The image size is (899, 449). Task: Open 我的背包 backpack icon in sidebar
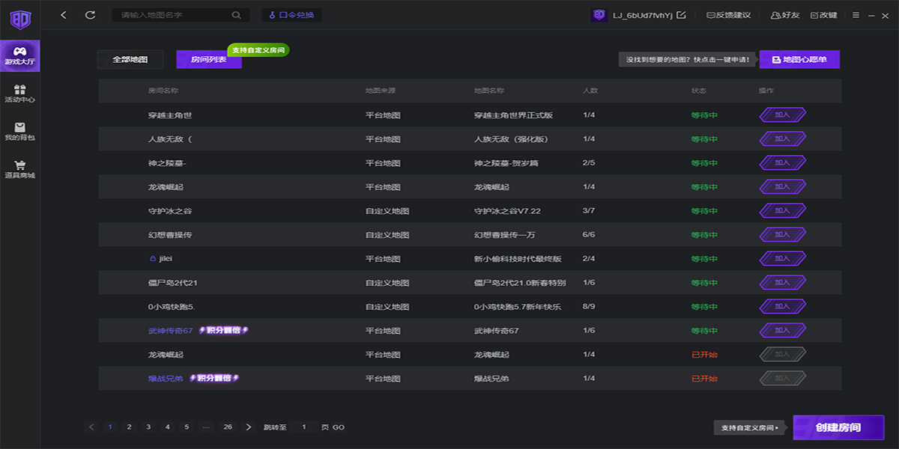tap(20, 131)
